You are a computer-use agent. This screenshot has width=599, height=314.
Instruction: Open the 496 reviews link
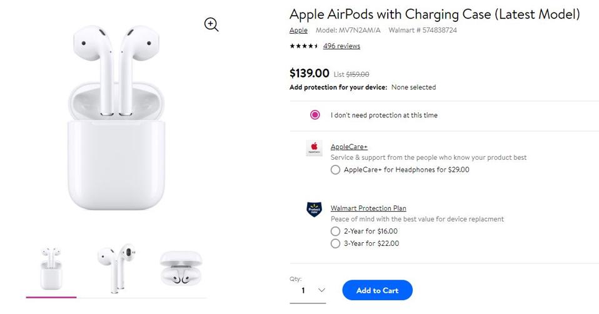coord(341,46)
